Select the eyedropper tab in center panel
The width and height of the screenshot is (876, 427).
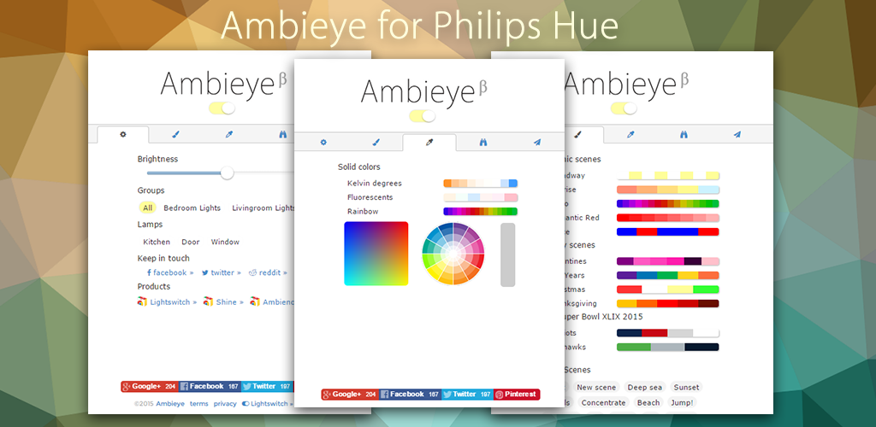click(429, 143)
